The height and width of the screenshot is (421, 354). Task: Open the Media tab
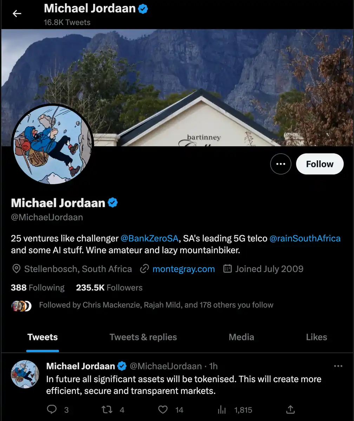click(241, 337)
